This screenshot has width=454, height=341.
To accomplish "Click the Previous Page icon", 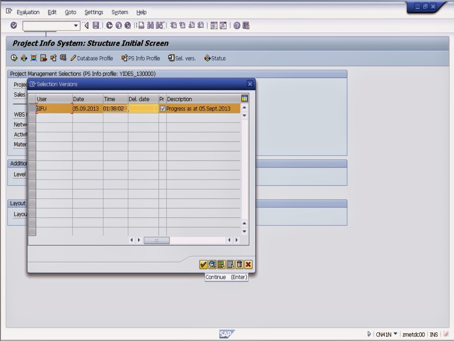I will (182, 25).
